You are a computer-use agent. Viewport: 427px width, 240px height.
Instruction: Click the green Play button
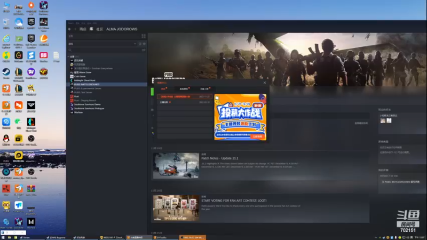click(153, 92)
